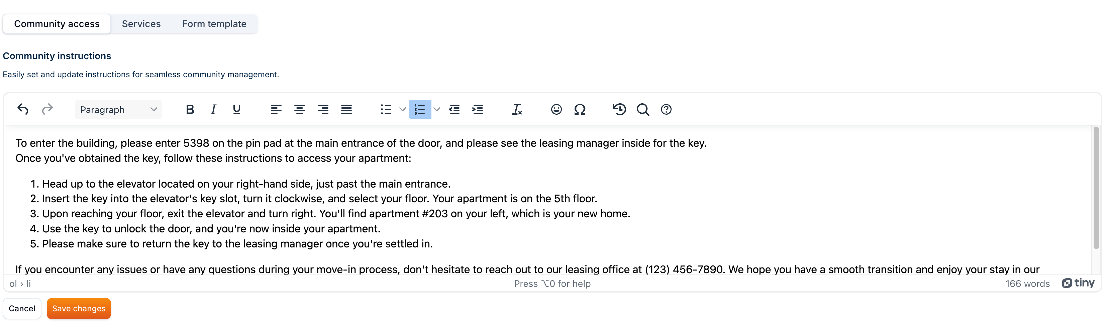The image size is (1107, 325).
Task: Center align the text
Action: [300, 110]
